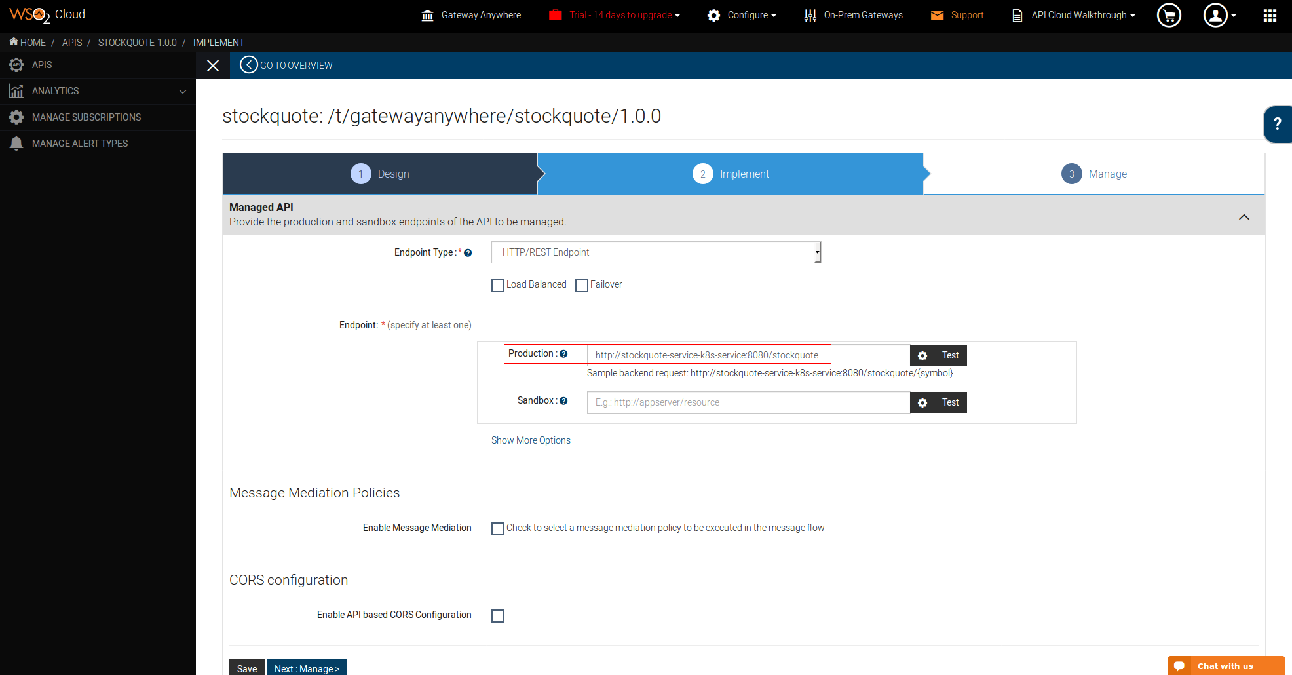
Task: Open the apps grid icon
Action: (x=1270, y=15)
